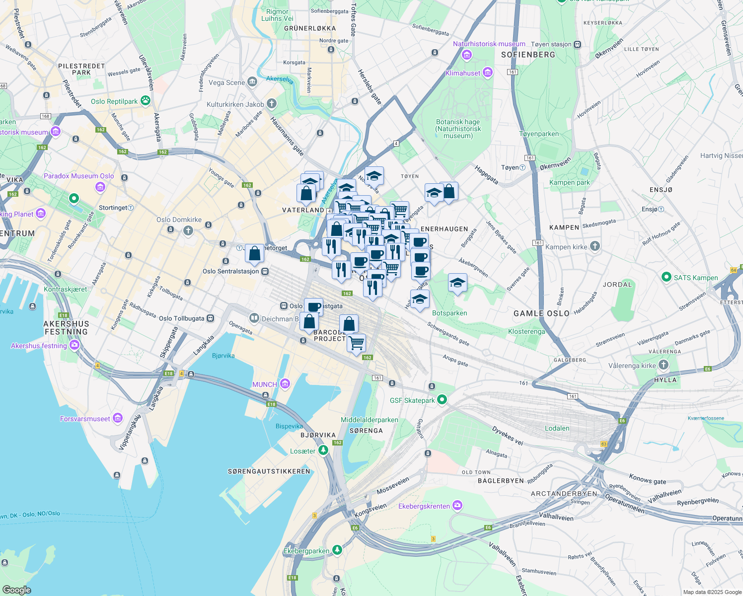The width and height of the screenshot is (743, 596).
Task: Open the Oslo Domkirke church icon
Action: 188,230
